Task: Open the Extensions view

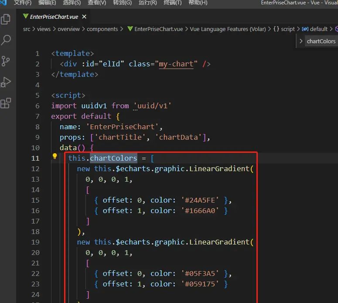Action: pos(6,103)
